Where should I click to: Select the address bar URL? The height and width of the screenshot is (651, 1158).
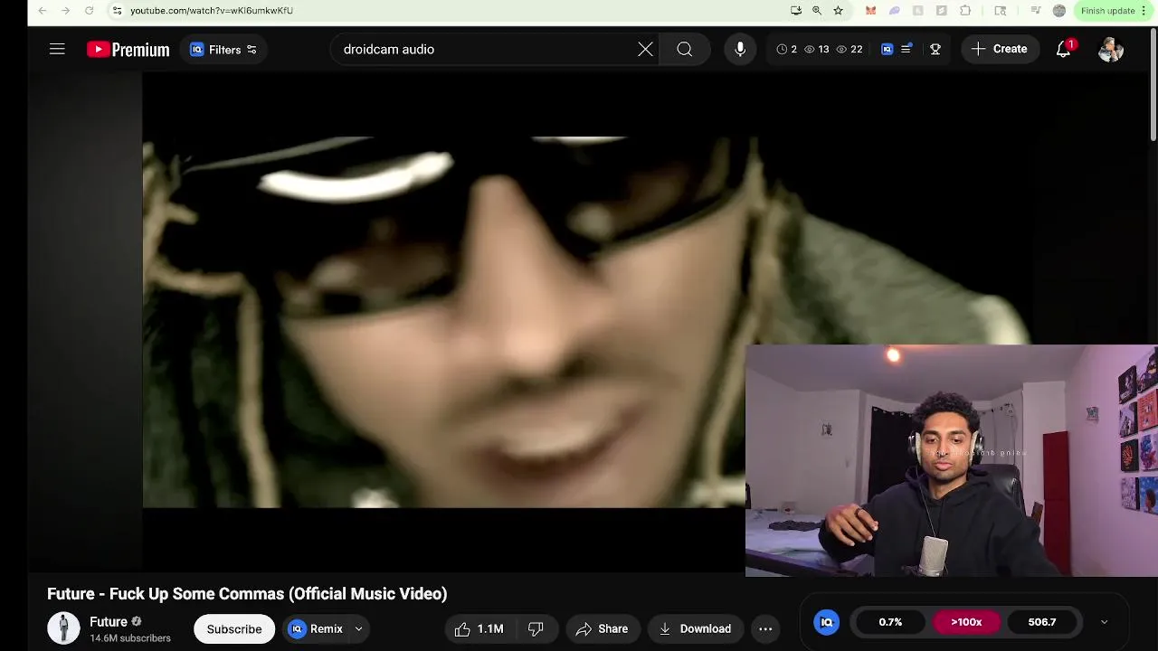point(212,11)
